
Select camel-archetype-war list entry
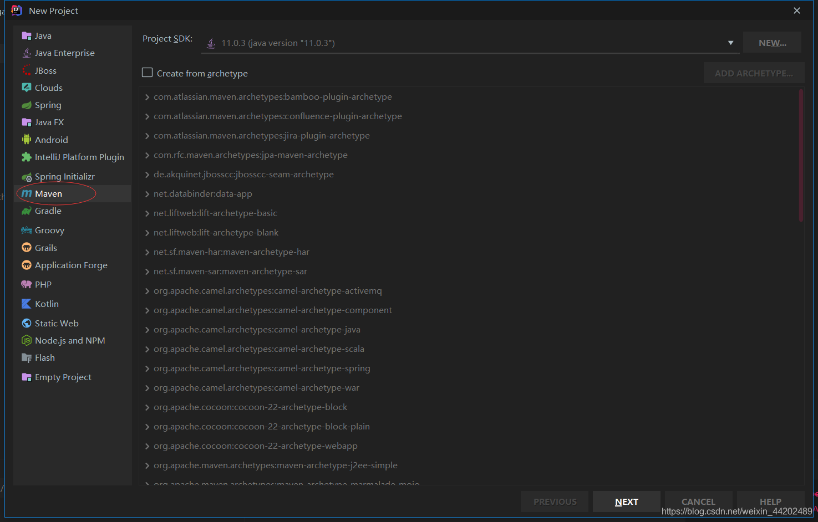pos(256,388)
